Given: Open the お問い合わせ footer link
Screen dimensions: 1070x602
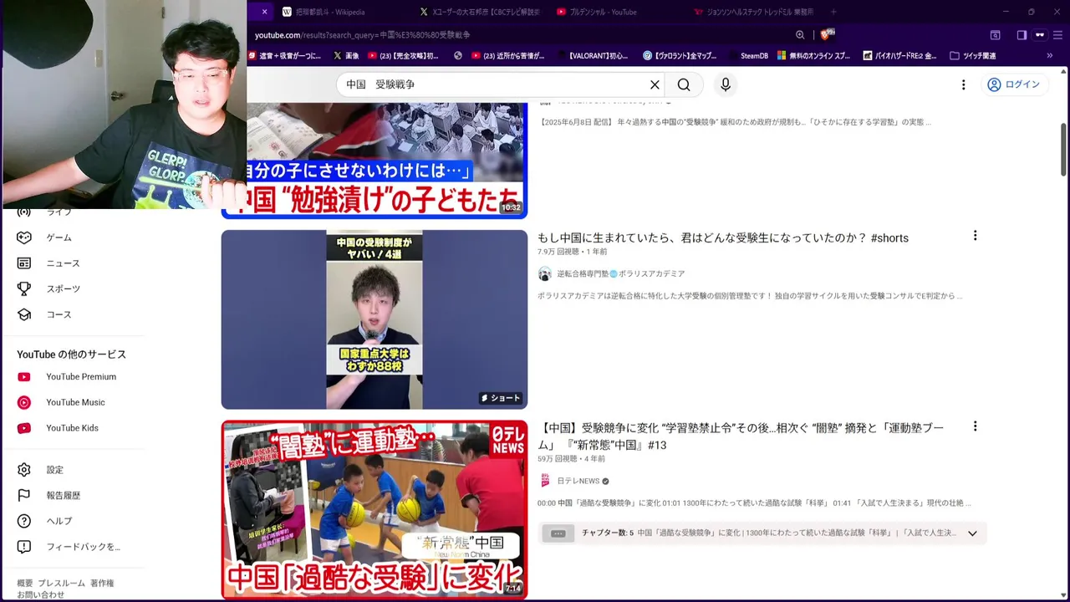Looking at the screenshot, I should click(40, 594).
